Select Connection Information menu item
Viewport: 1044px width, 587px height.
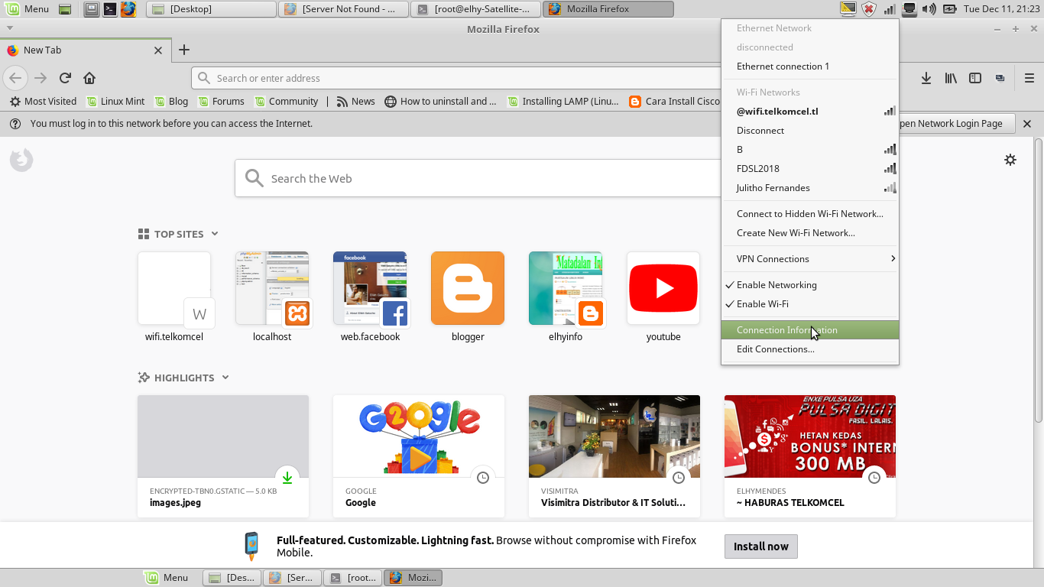pos(810,330)
